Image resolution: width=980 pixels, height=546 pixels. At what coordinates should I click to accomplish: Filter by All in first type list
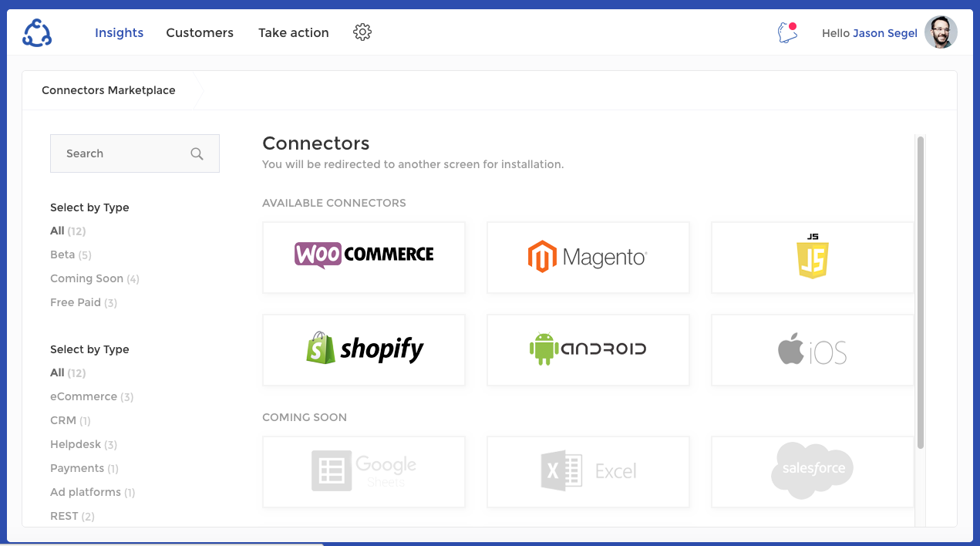pos(68,231)
